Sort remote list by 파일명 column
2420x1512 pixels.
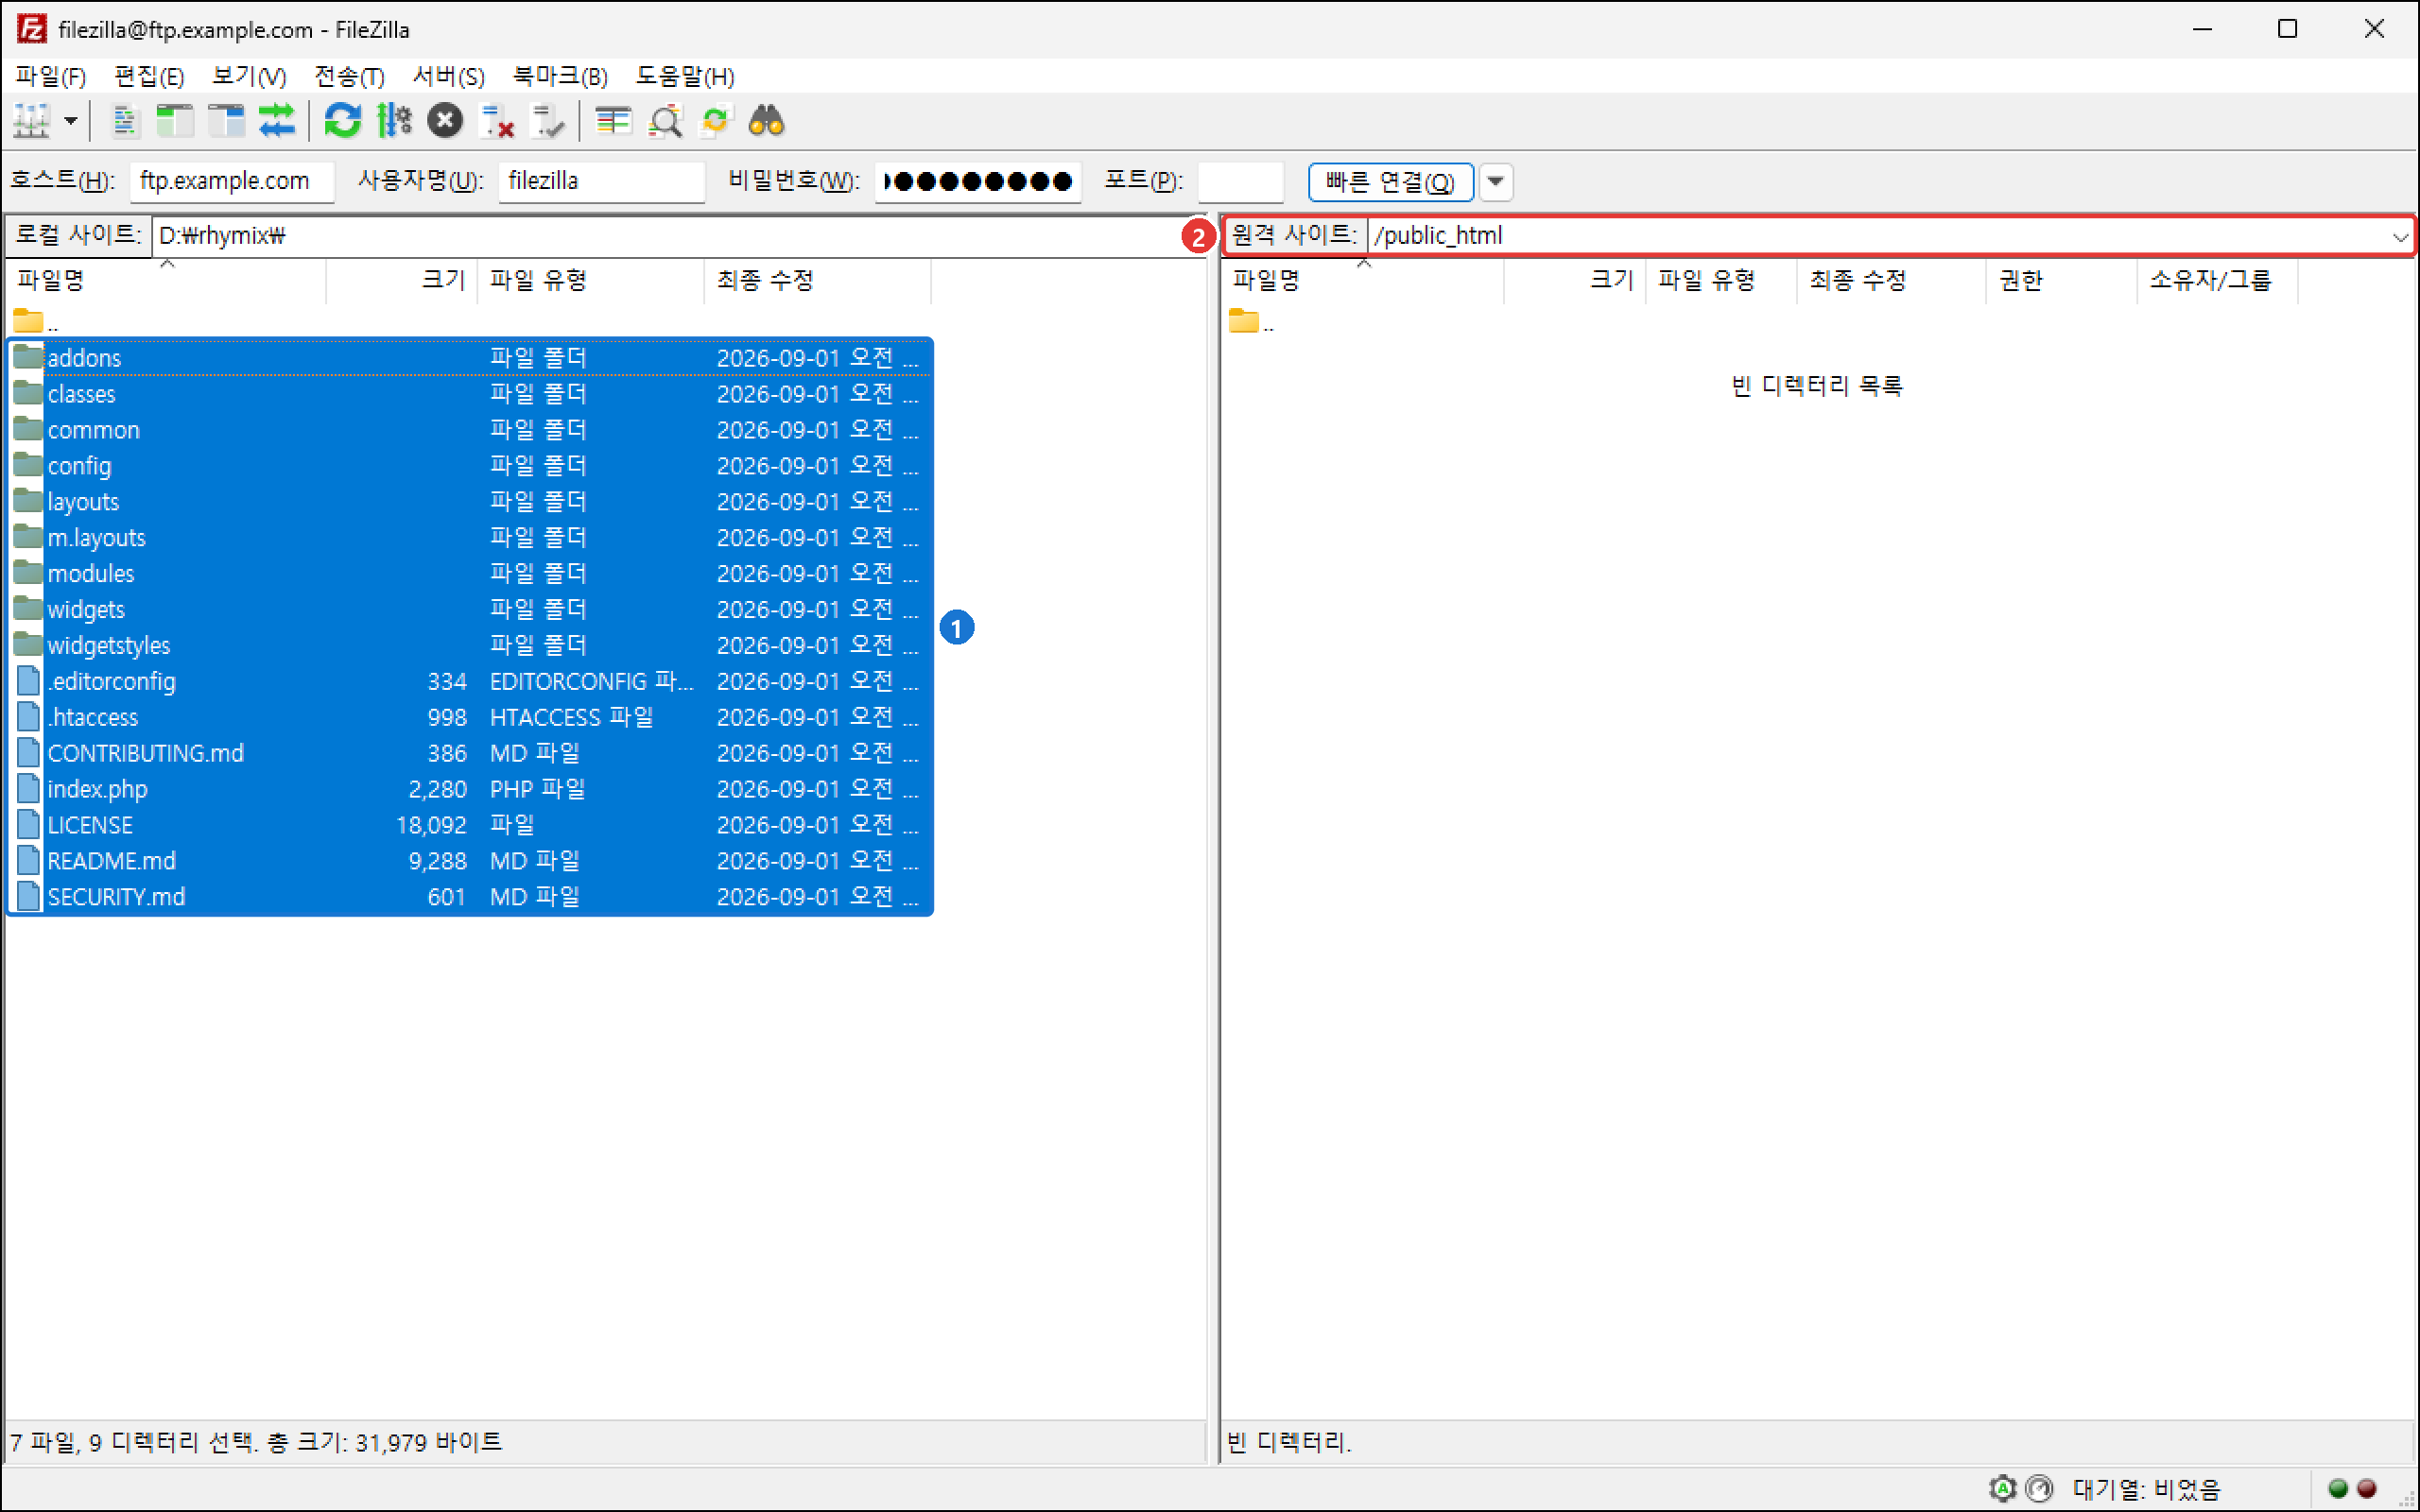[x=1363, y=280]
